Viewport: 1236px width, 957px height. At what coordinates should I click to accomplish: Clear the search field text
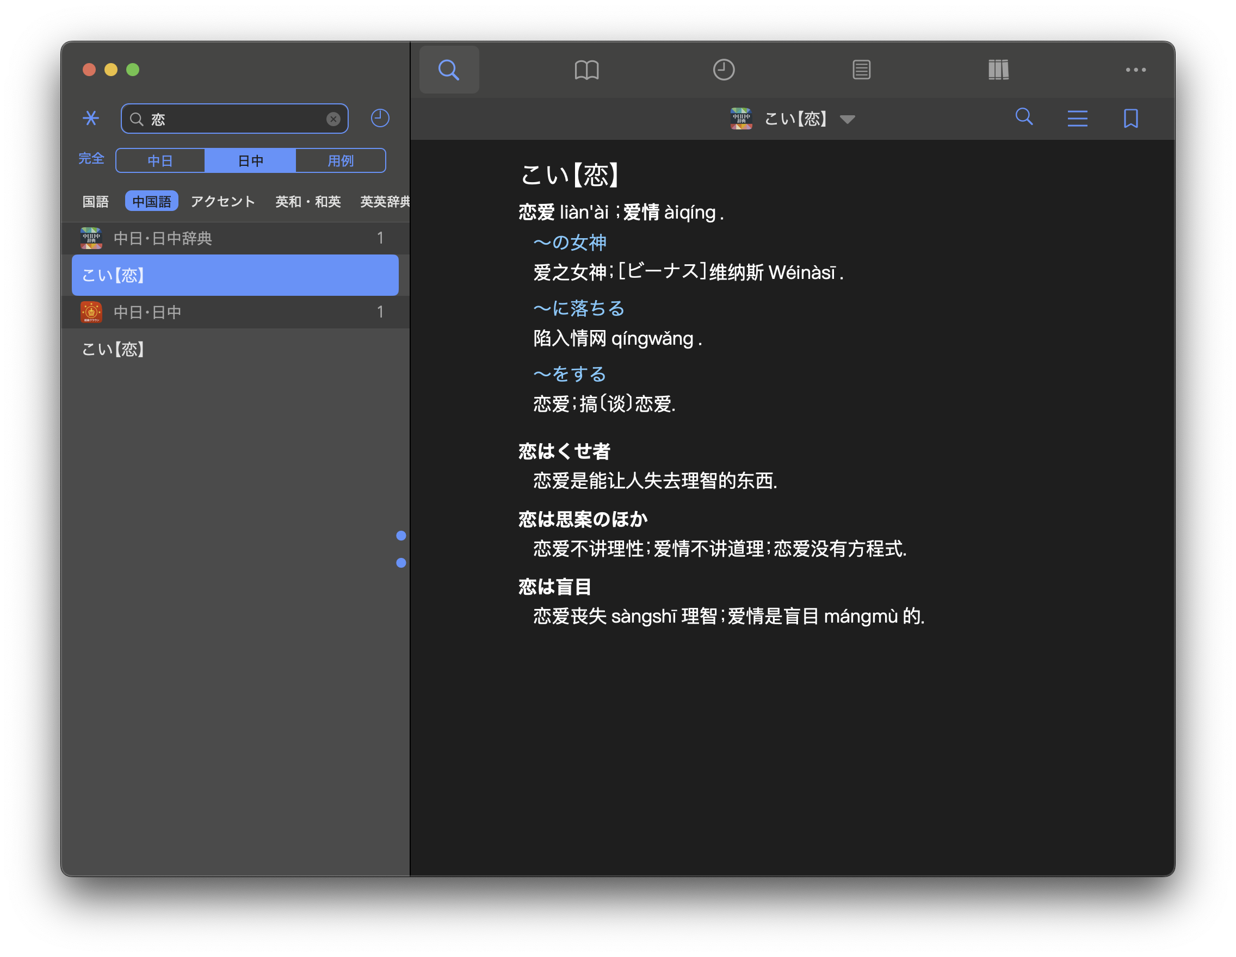click(x=333, y=119)
